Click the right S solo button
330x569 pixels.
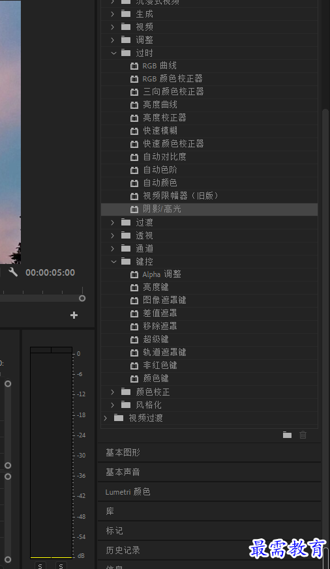[x=61, y=566]
